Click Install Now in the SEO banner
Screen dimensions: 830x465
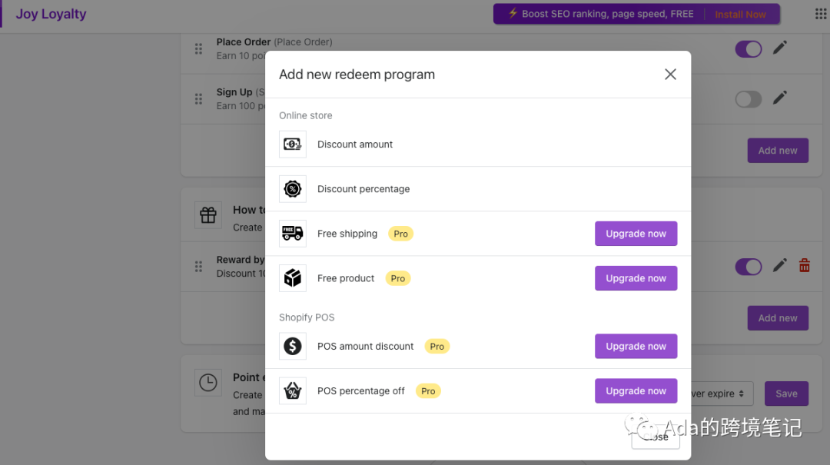click(740, 15)
